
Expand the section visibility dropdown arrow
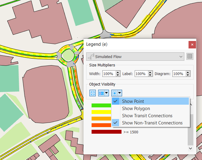point(107,93)
